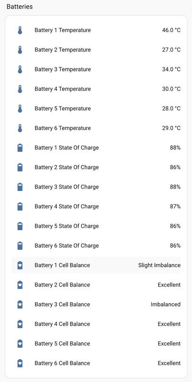This screenshot has width=192, height=382.
Task: Click the Battery 1 State Of Charge battery icon
Action: [20, 148]
